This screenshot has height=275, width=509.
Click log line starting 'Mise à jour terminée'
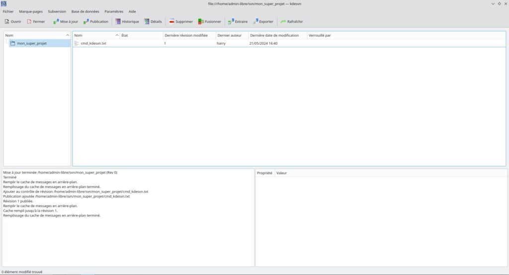click(x=60, y=173)
